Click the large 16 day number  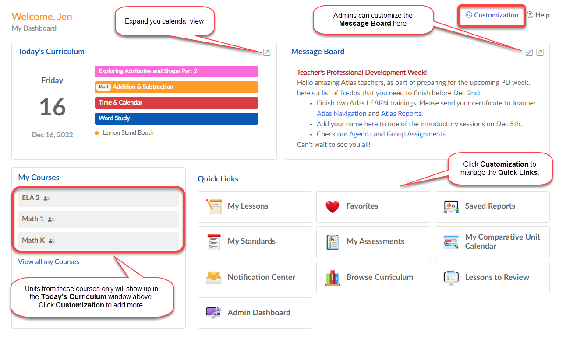coord(53,108)
